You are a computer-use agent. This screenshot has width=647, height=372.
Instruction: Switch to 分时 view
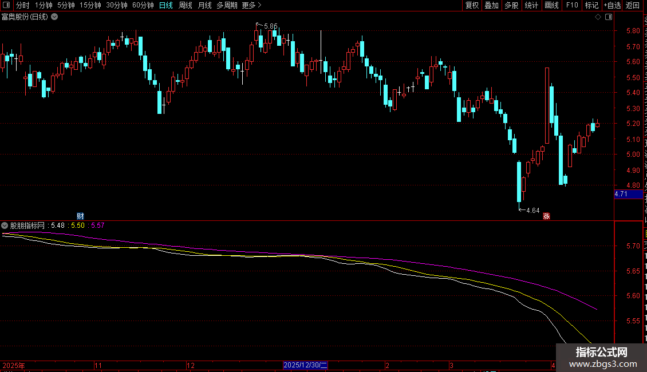pos(23,5)
